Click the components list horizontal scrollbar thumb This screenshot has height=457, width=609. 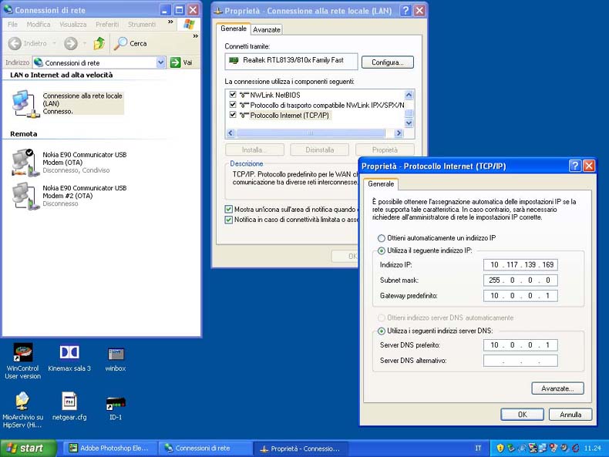[311, 133]
